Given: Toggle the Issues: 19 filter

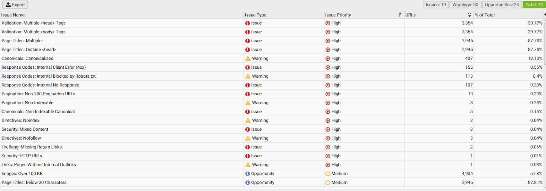Looking at the screenshot, I should 435,5.
